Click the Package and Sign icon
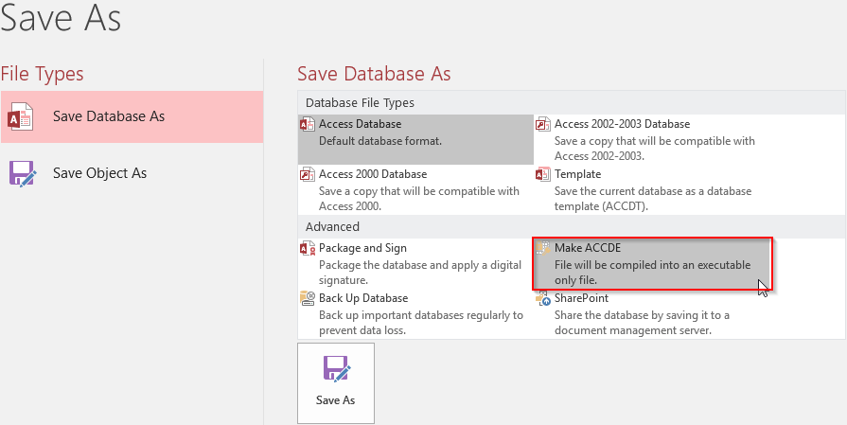The width and height of the screenshot is (847, 425). click(x=307, y=249)
